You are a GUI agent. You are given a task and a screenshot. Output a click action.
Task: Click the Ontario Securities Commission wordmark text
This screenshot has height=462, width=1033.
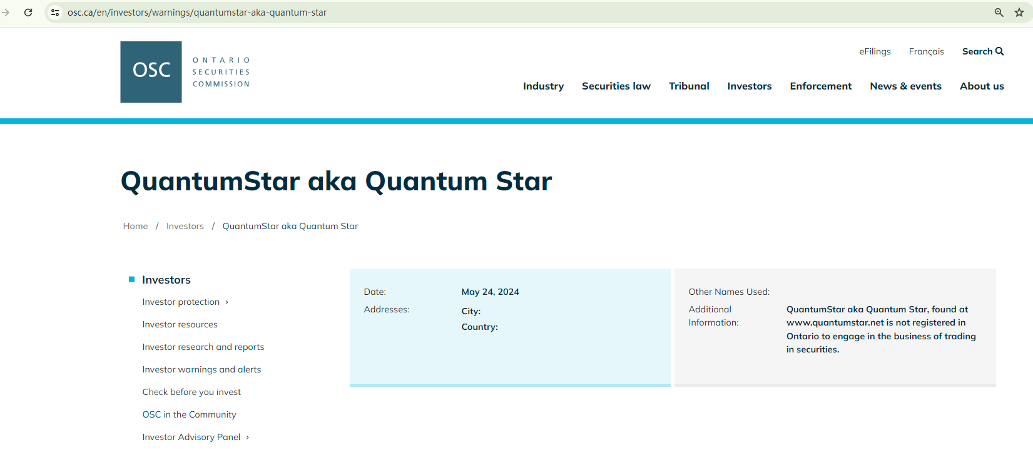(221, 72)
